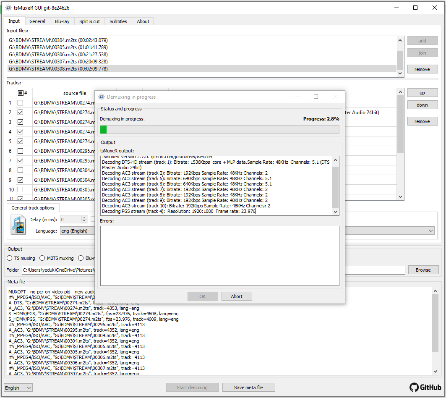The image size is (446, 398).
Task: Click the audio track icon in General track options
Action: [x=18, y=225]
